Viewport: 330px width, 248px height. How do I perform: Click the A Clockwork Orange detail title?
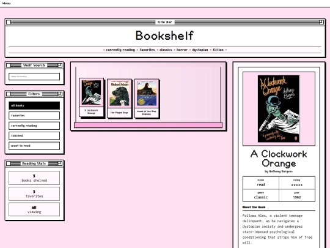279,159
